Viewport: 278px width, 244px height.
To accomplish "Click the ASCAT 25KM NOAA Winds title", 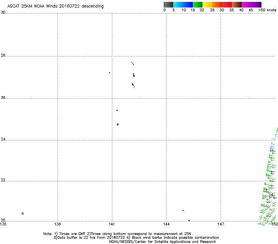I will [x=55, y=6].
